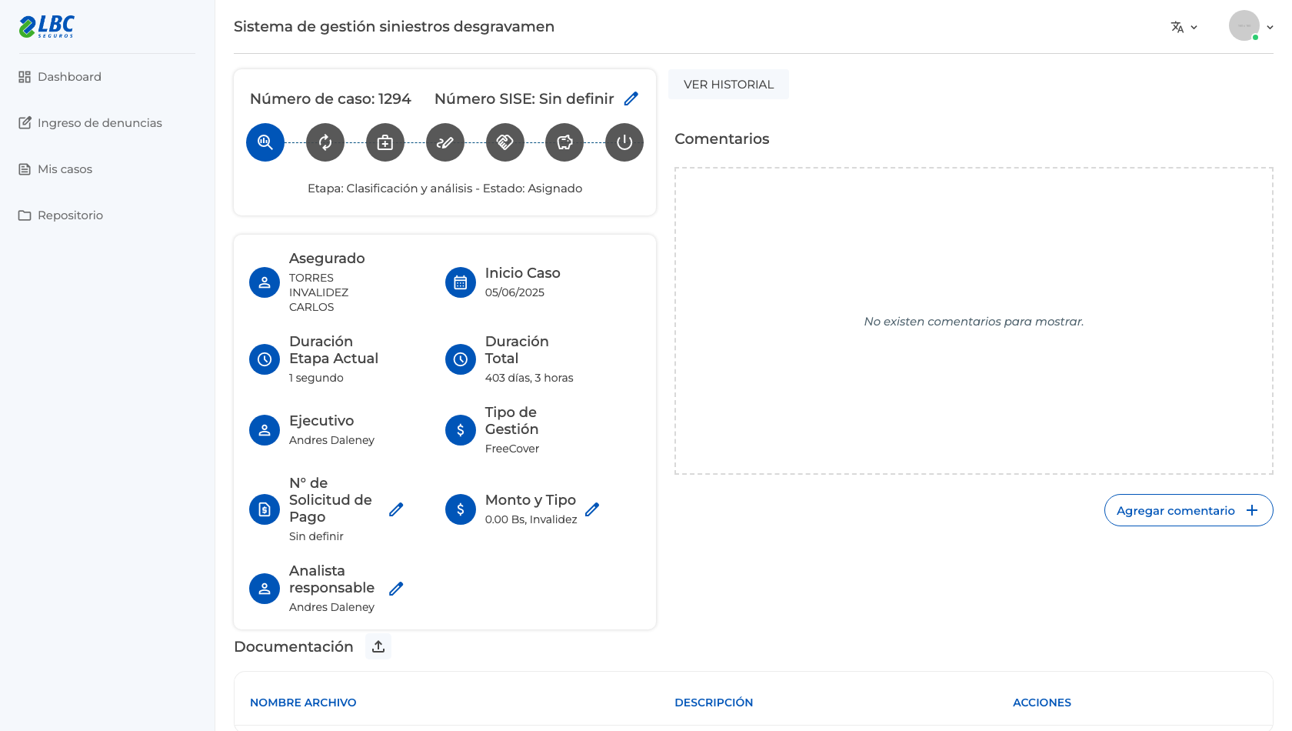Go to Ingreso de denuncias
The height and width of the screenshot is (731, 1292).
click(x=90, y=123)
